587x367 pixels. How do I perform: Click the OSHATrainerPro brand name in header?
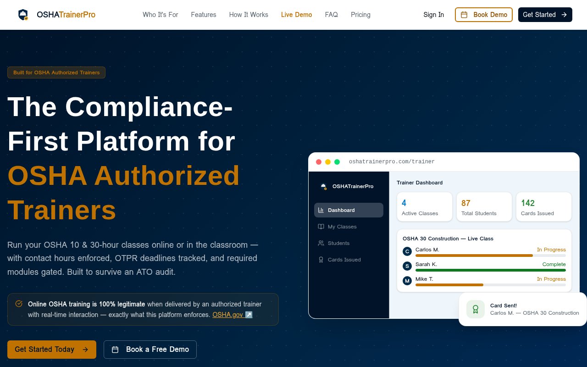tap(66, 15)
